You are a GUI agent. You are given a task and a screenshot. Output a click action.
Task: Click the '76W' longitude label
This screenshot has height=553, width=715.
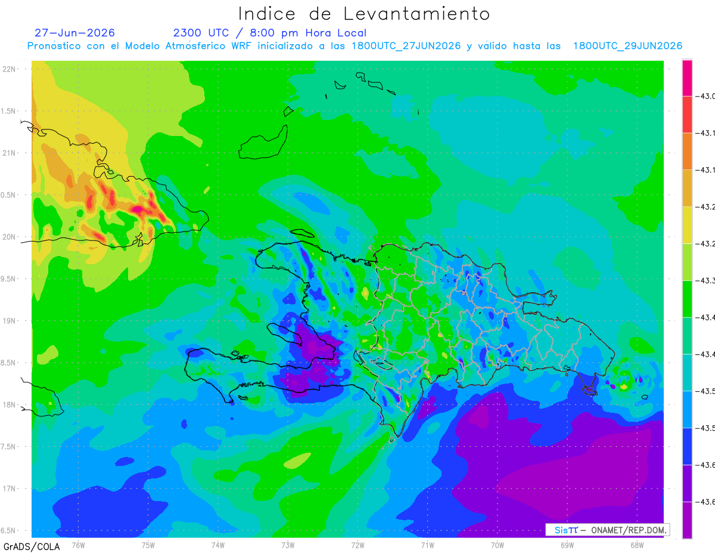[x=78, y=545]
